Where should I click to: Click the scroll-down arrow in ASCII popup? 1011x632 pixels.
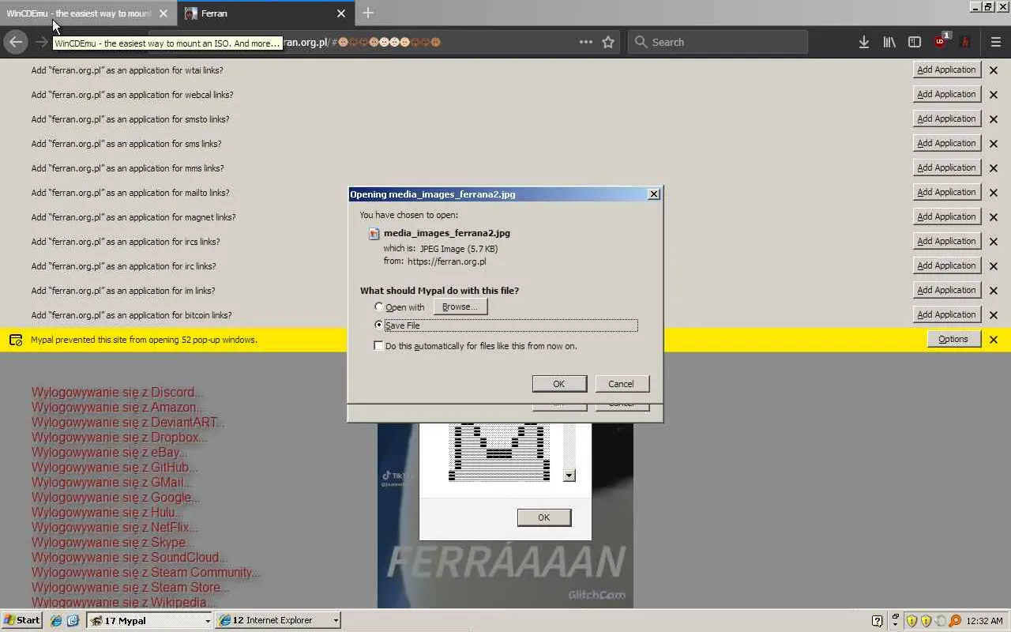point(569,476)
